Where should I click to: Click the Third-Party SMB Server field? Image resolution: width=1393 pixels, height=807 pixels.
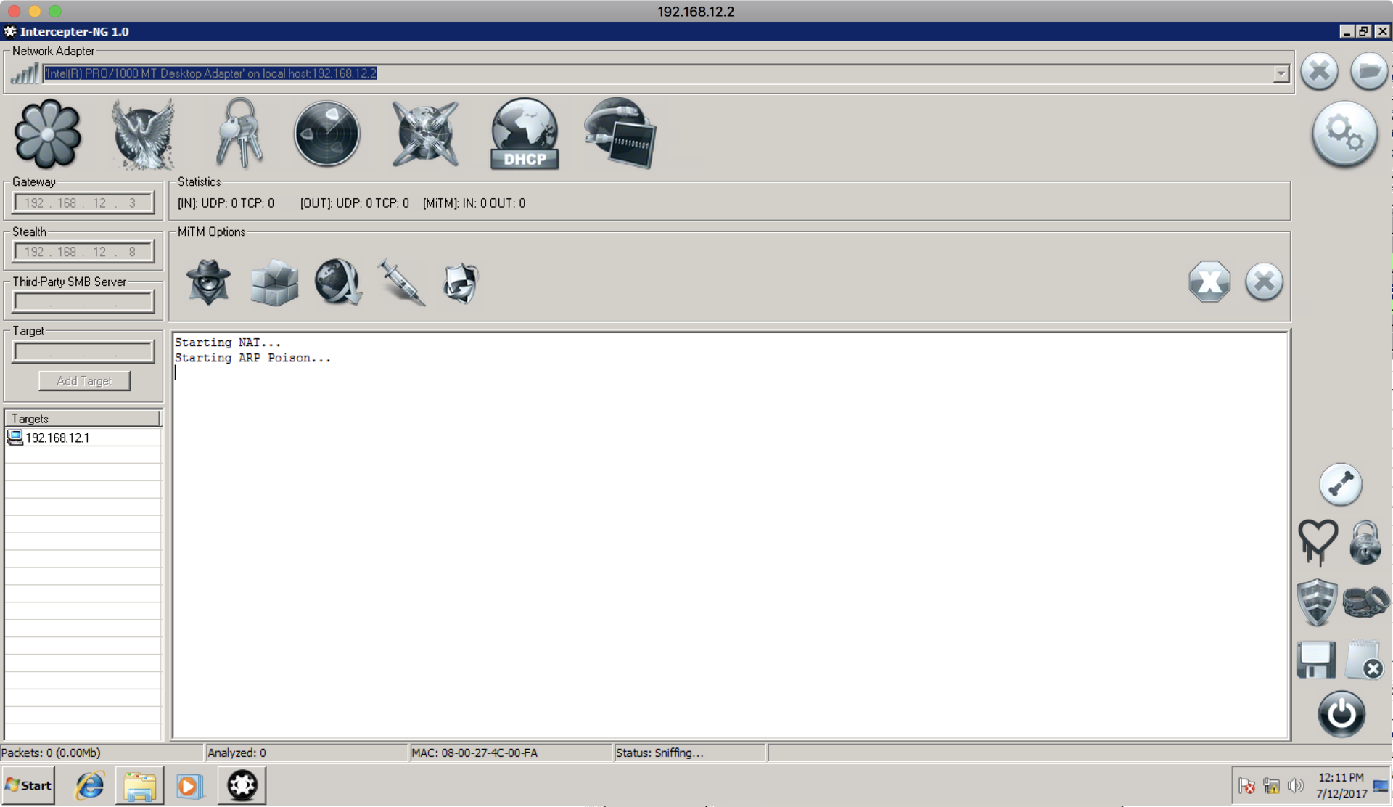point(83,302)
